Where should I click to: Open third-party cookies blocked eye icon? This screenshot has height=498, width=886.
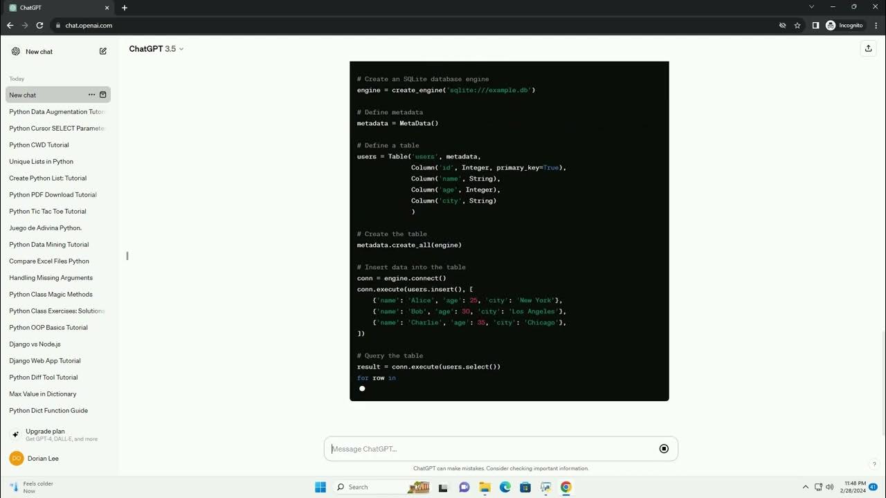782,26
